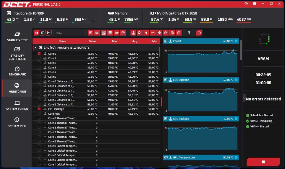Sort by the Min column header
Screen dimensions: 285x169
[114, 41]
